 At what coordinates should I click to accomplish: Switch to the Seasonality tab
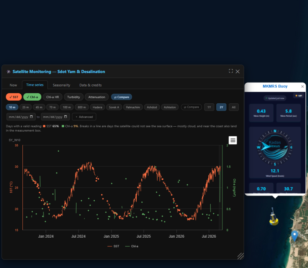tap(62, 85)
